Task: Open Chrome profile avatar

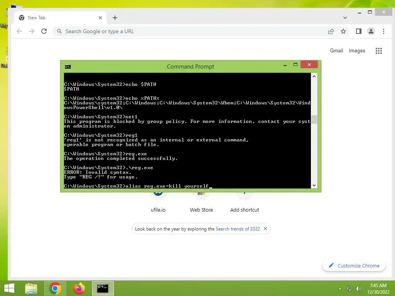Action: (x=371, y=31)
